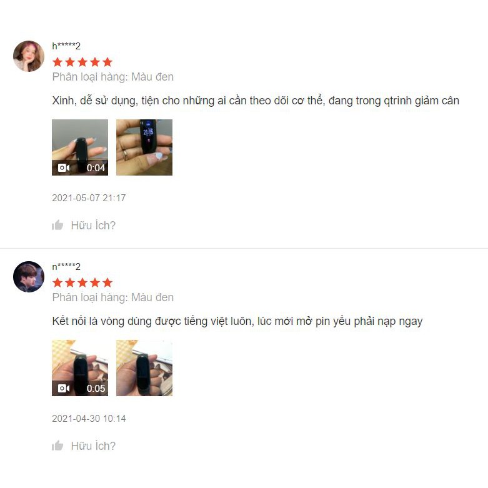
Task: Open photo of band showing 21:15 time
Action: (x=144, y=147)
